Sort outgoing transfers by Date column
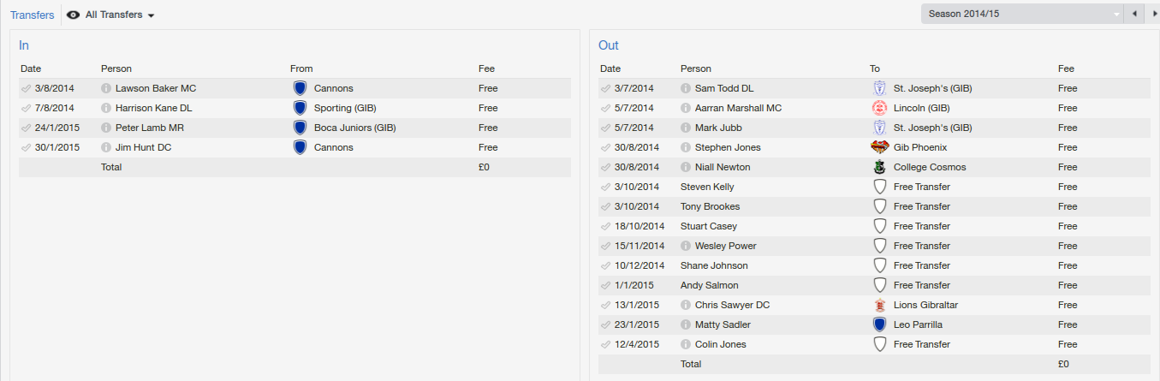 coord(610,68)
